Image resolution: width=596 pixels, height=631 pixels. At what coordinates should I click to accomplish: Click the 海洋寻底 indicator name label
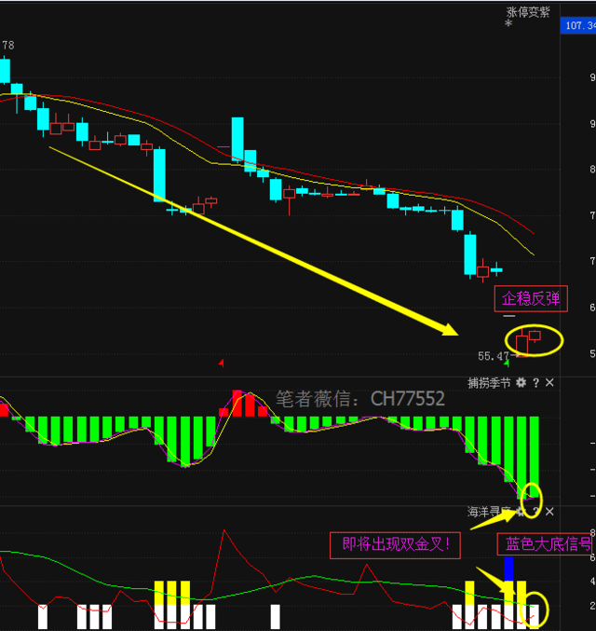tap(489, 512)
